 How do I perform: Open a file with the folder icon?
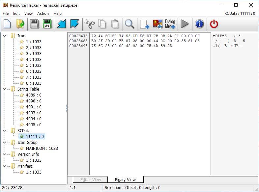pos(20,24)
